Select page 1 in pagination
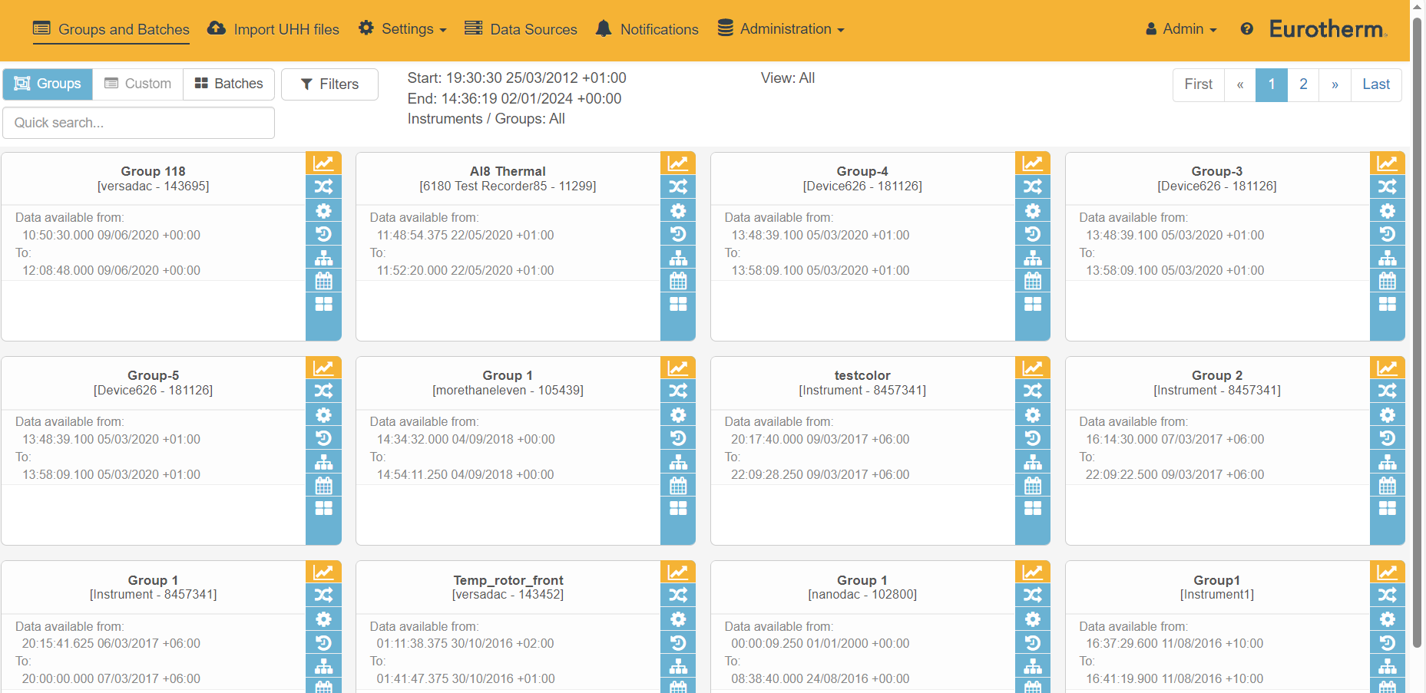The height and width of the screenshot is (693, 1426). point(1272,84)
